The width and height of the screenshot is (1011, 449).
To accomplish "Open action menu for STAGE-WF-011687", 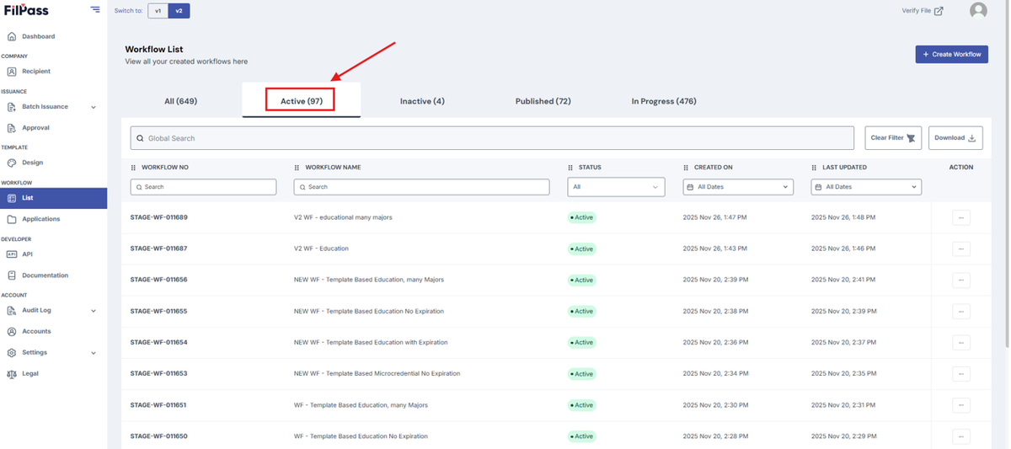I will (961, 249).
